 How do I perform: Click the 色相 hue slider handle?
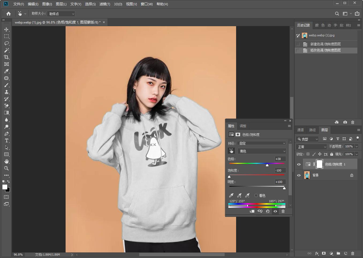point(267,165)
